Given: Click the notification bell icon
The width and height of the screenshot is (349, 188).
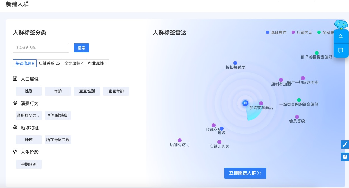Looking at the screenshot, I should pos(341,36).
